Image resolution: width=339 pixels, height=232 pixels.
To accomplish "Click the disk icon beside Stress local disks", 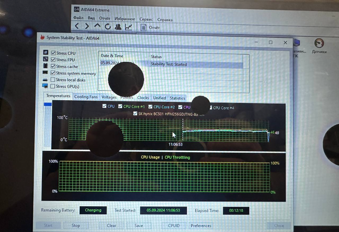I will pos(45,80).
